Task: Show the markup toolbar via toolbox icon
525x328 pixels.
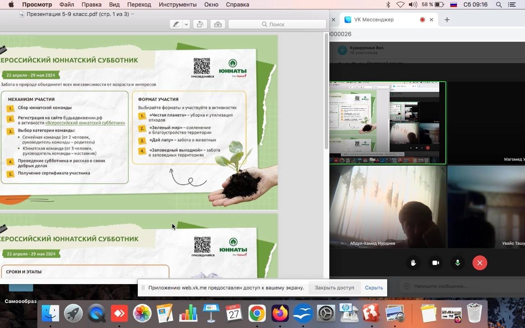Action: click(x=218, y=24)
